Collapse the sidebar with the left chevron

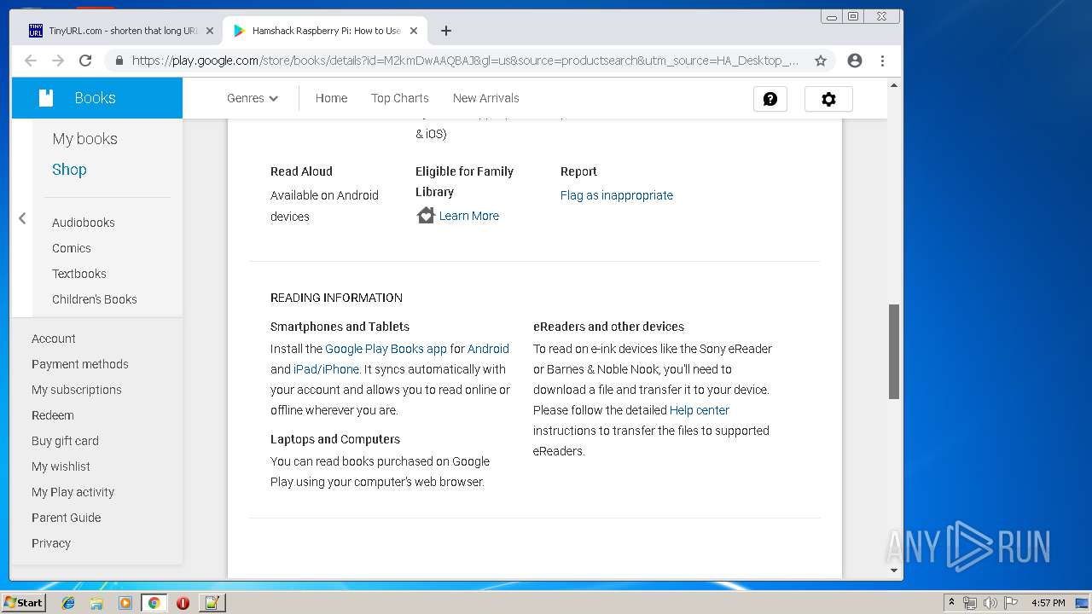tap(22, 219)
